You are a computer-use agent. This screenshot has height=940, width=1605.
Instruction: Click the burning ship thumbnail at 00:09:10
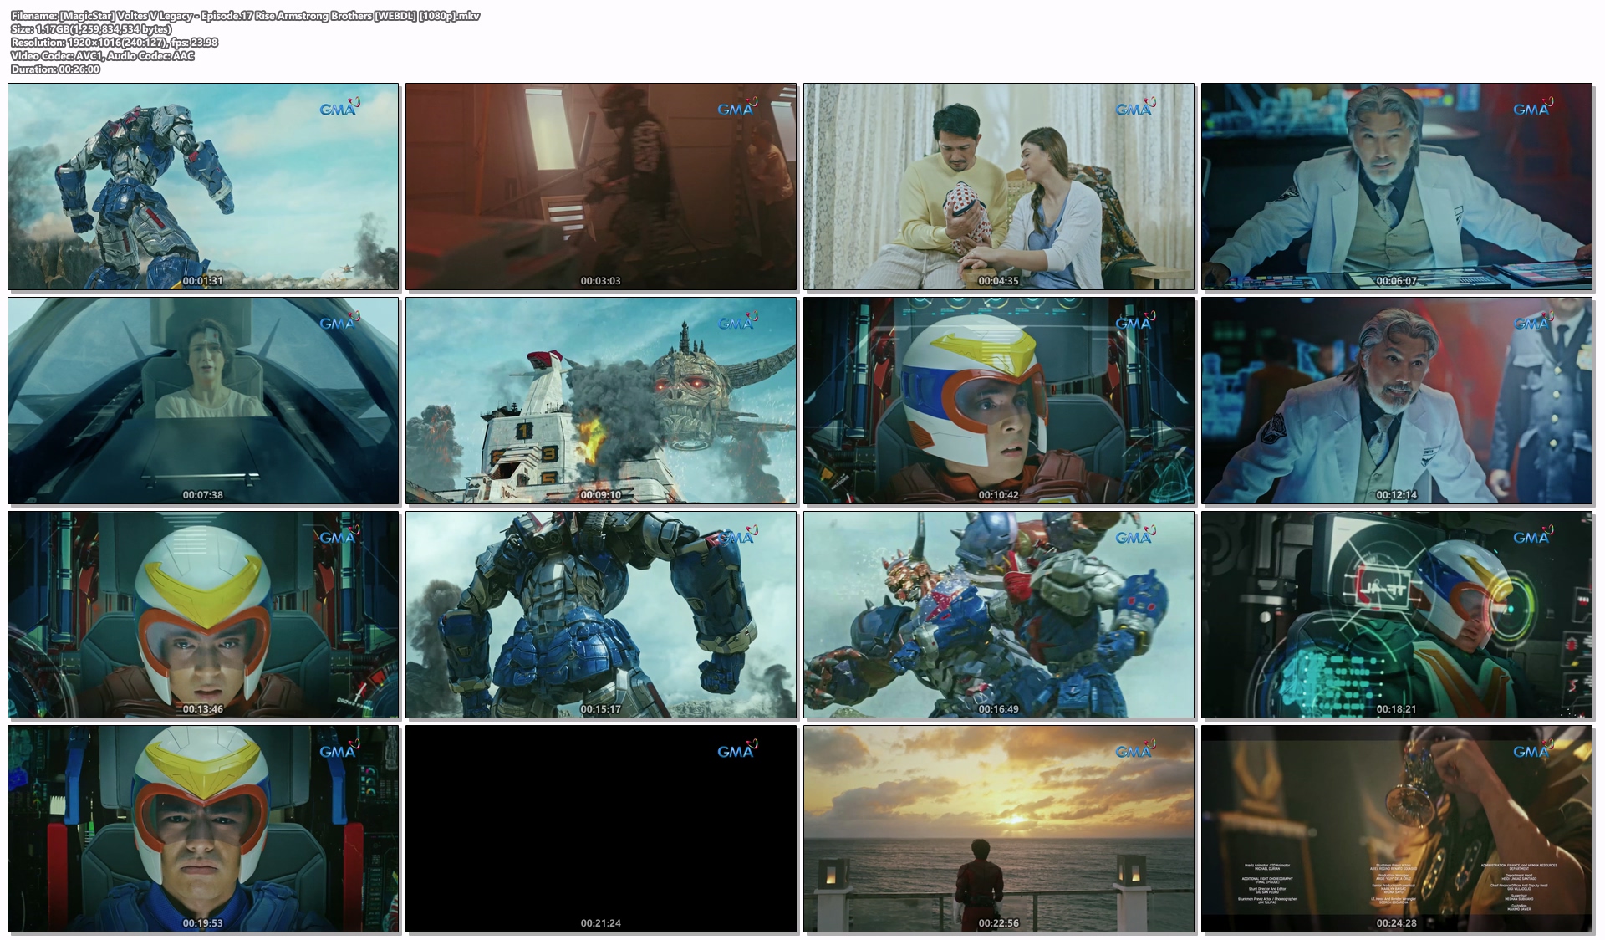coord(601,401)
